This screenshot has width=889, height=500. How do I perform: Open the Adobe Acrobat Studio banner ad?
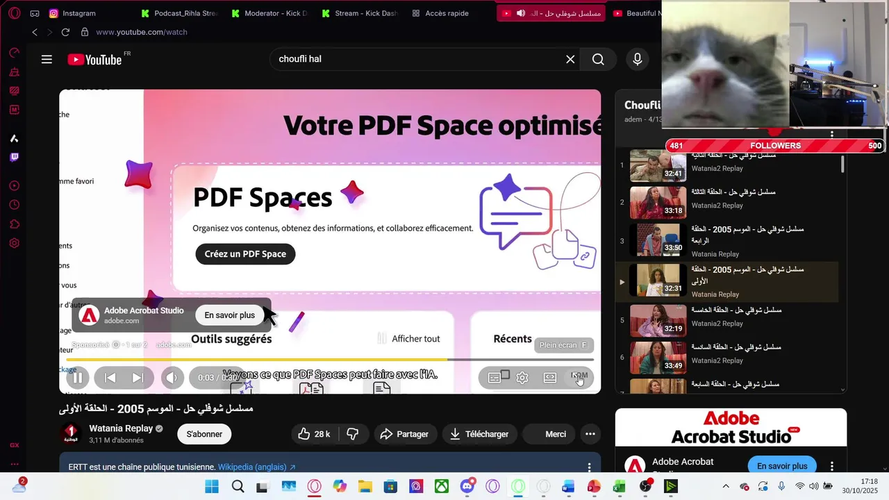(x=731, y=427)
